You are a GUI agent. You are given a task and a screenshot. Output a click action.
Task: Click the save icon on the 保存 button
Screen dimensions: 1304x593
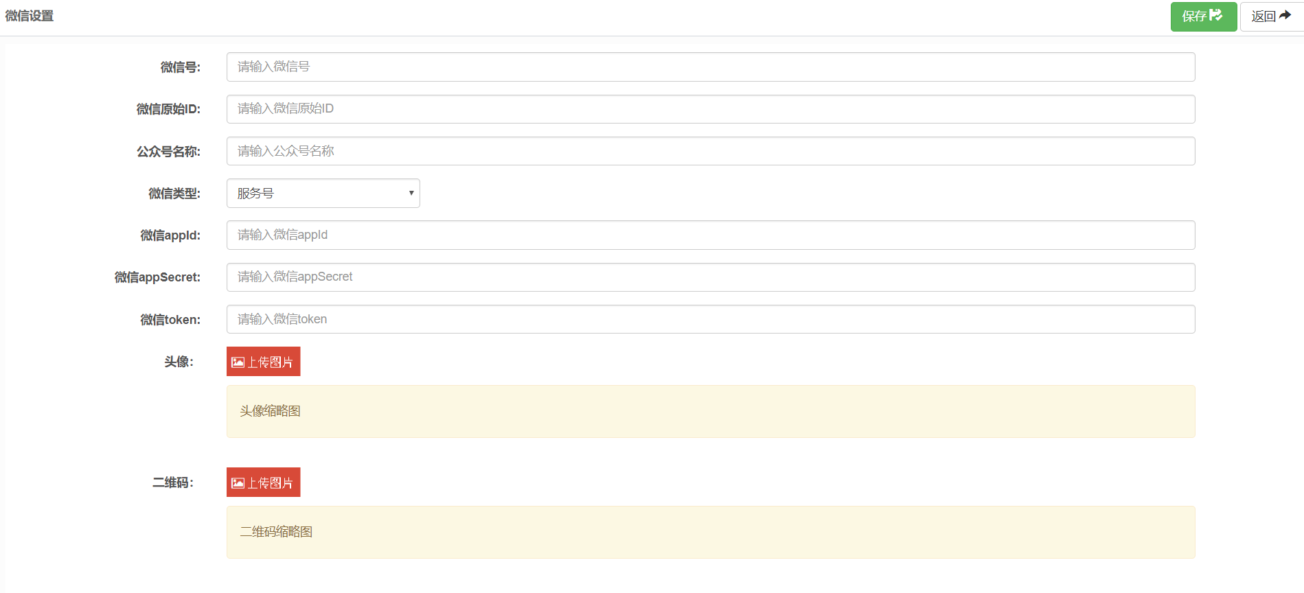[x=1216, y=15]
